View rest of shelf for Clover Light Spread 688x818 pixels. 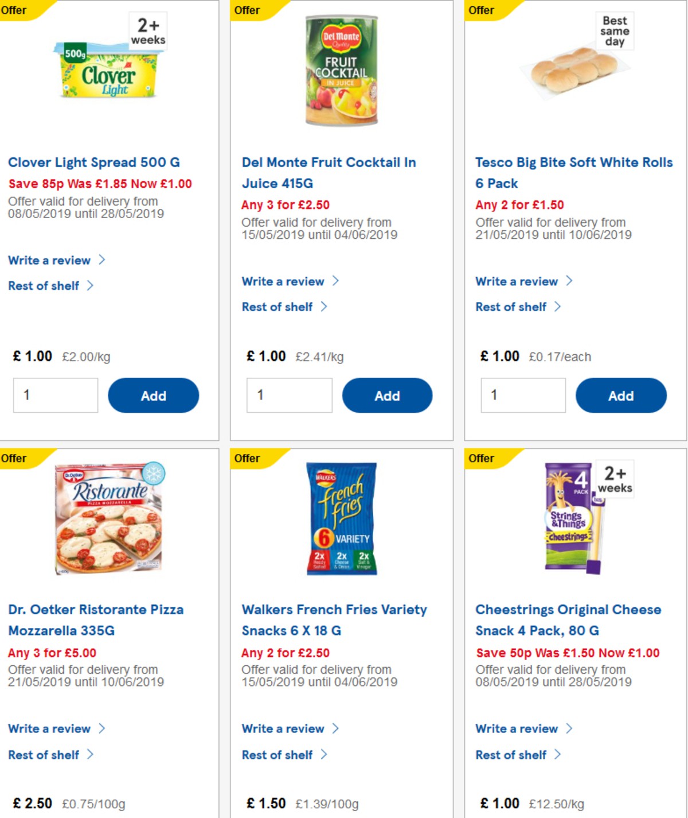(44, 285)
